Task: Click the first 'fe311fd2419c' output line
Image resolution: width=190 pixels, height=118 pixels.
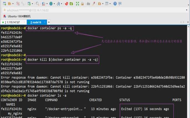Action: (x=12, y=33)
